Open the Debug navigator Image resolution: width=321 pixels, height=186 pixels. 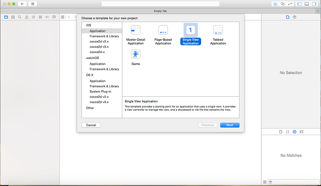pos(40,17)
